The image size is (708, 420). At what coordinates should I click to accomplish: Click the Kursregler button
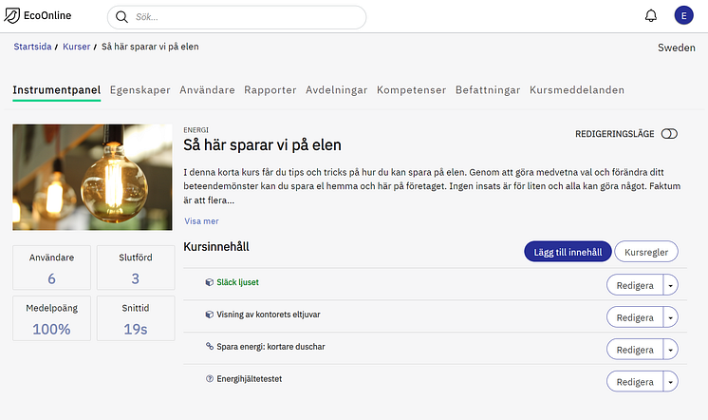tap(645, 252)
